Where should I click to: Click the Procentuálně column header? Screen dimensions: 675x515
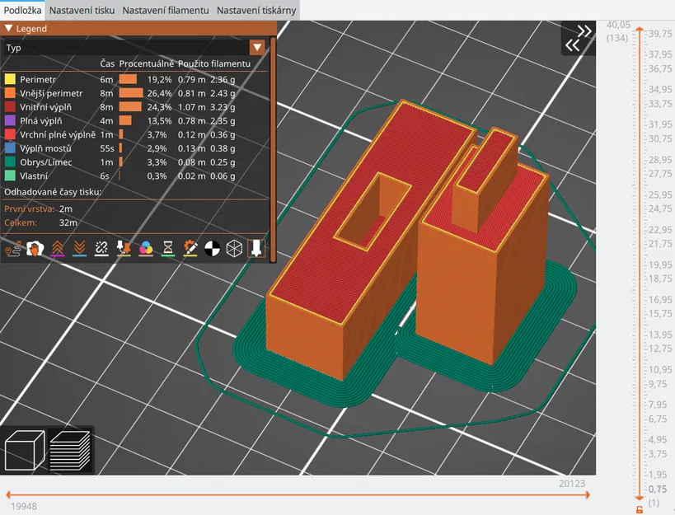[x=147, y=63]
